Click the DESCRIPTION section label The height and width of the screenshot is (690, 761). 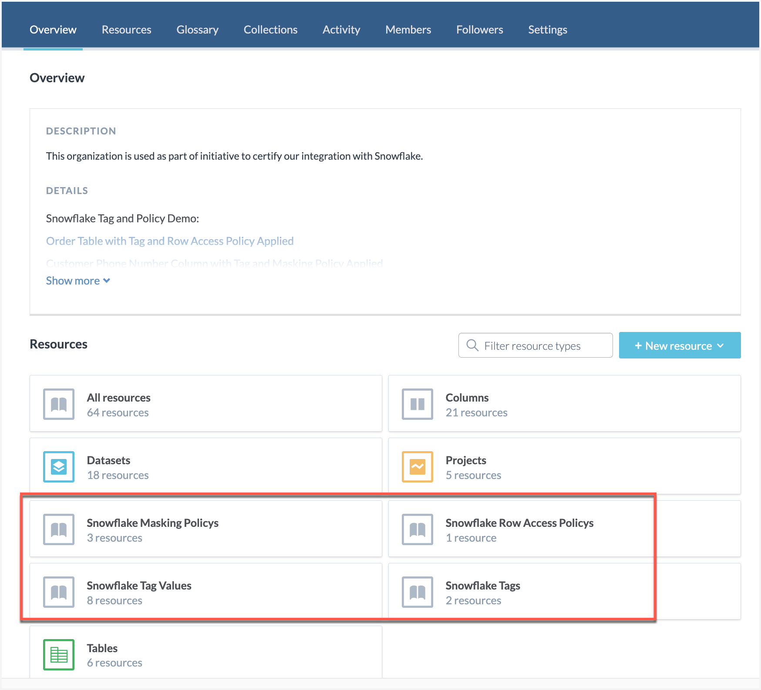(81, 131)
